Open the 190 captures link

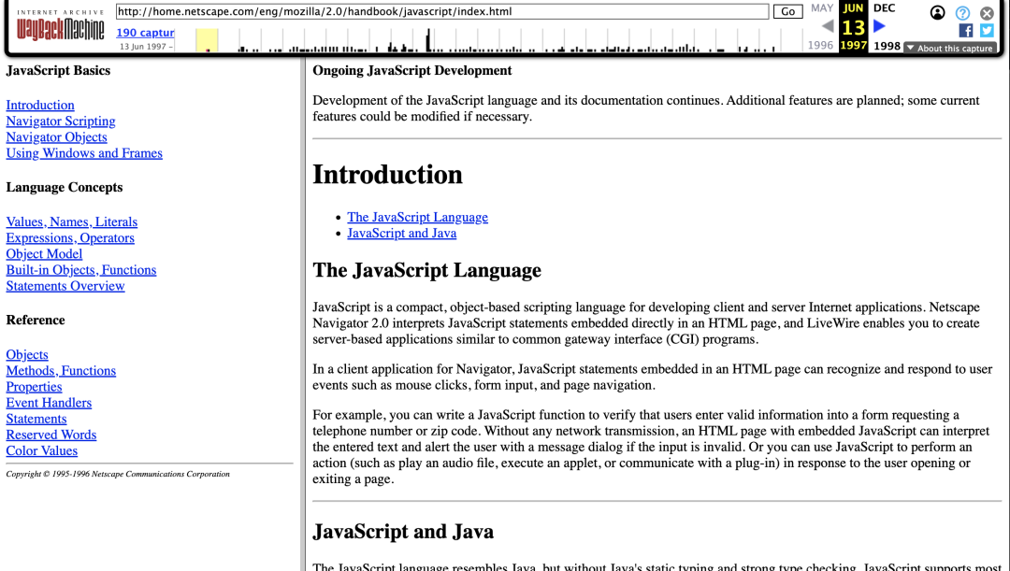coord(145,33)
